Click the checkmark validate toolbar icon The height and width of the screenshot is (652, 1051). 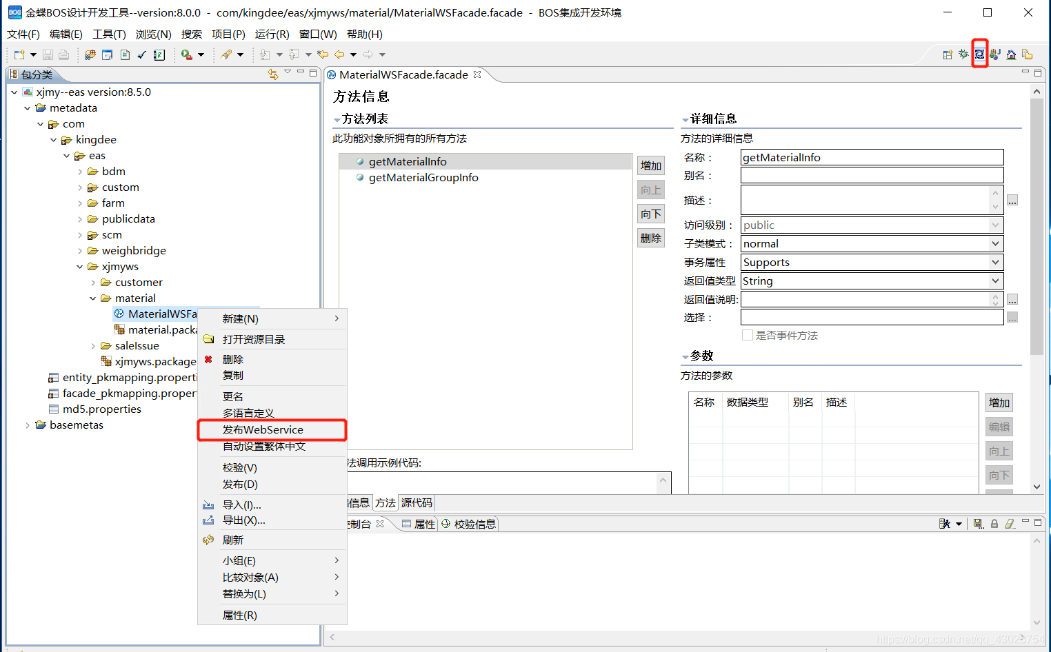(x=141, y=54)
